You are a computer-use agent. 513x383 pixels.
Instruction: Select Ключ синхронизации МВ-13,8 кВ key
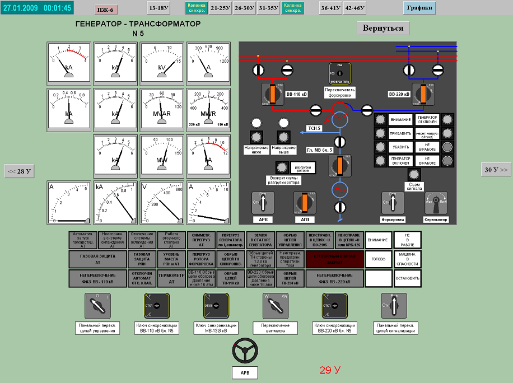click(215, 306)
